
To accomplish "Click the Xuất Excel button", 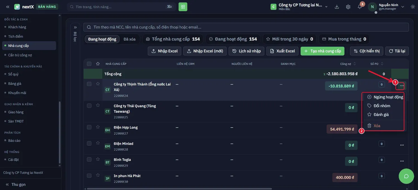I will [x=283, y=51].
